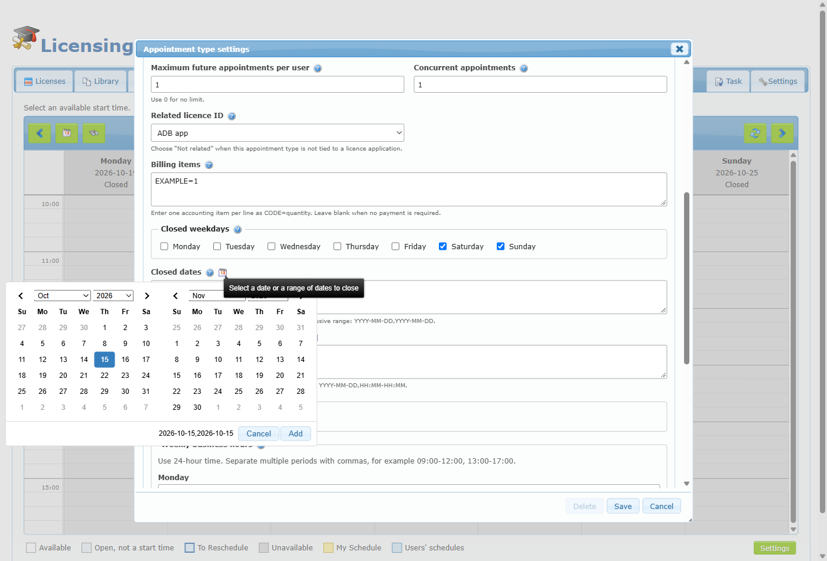The width and height of the screenshot is (827, 561).
Task: Click the Billing items text area
Action: pyautogui.click(x=409, y=190)
